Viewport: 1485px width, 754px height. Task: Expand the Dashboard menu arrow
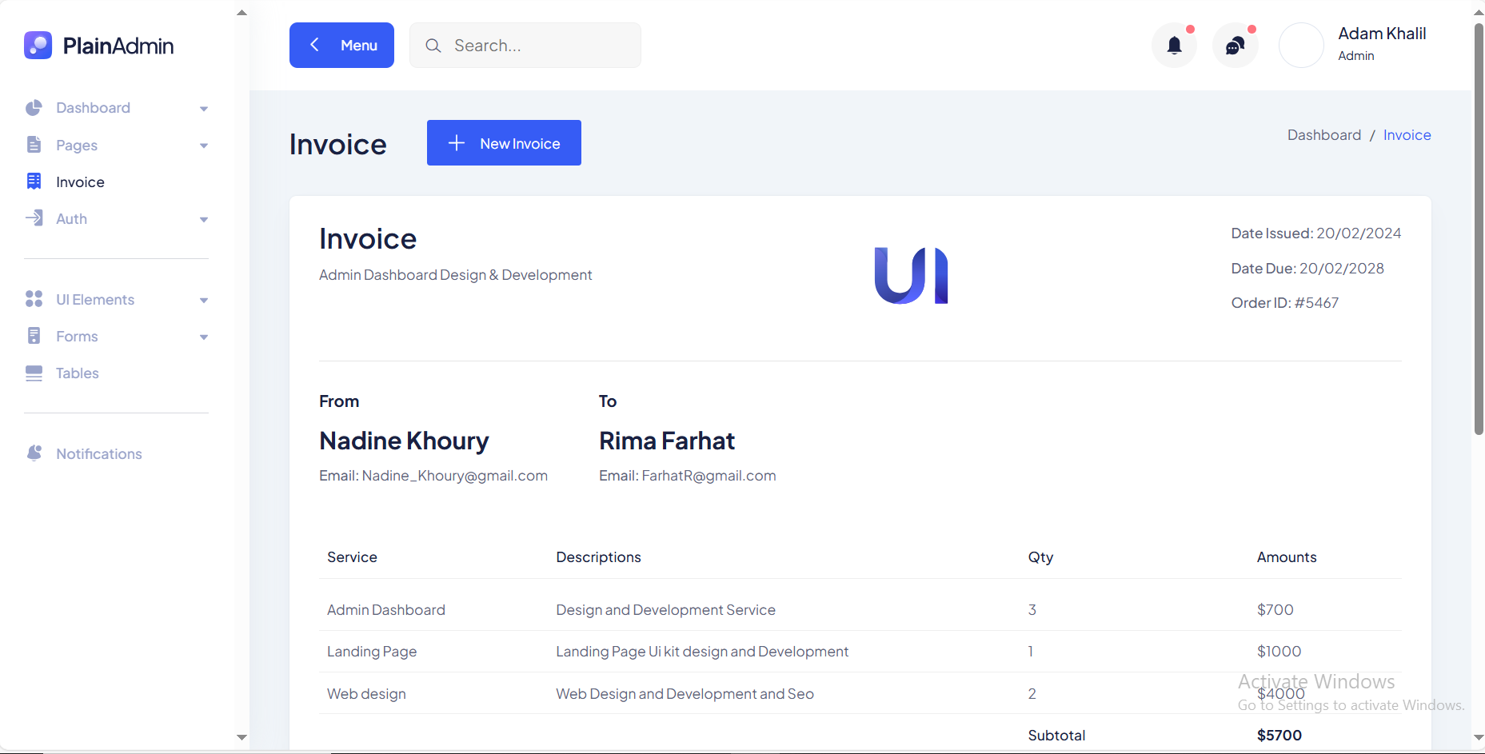(x=204, y=109)
